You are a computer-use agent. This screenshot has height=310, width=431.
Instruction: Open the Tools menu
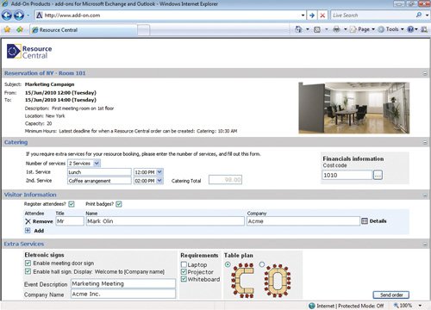(391, 29)
